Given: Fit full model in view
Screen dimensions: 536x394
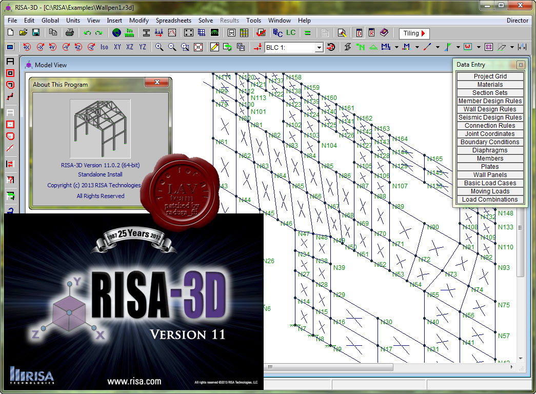Looking at the screenshot, I should point(198,47).
